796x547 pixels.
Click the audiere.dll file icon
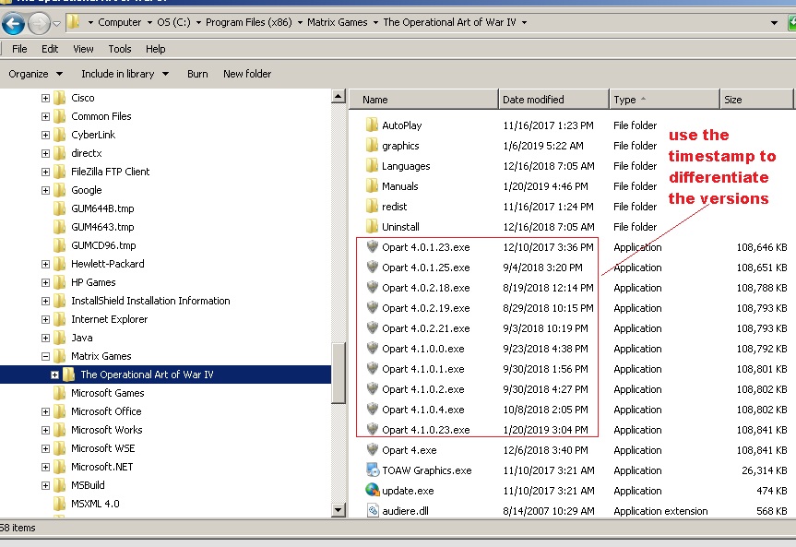(373, 511)
